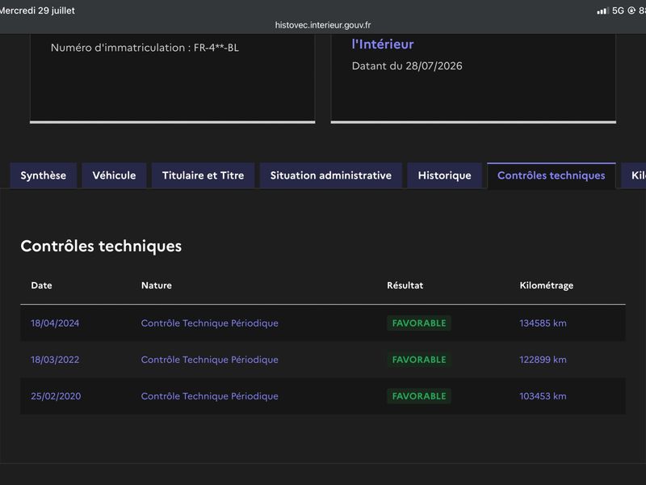Switch to the Véhicule tab
This screenshot has width=646, height=485.
point(114,175)
